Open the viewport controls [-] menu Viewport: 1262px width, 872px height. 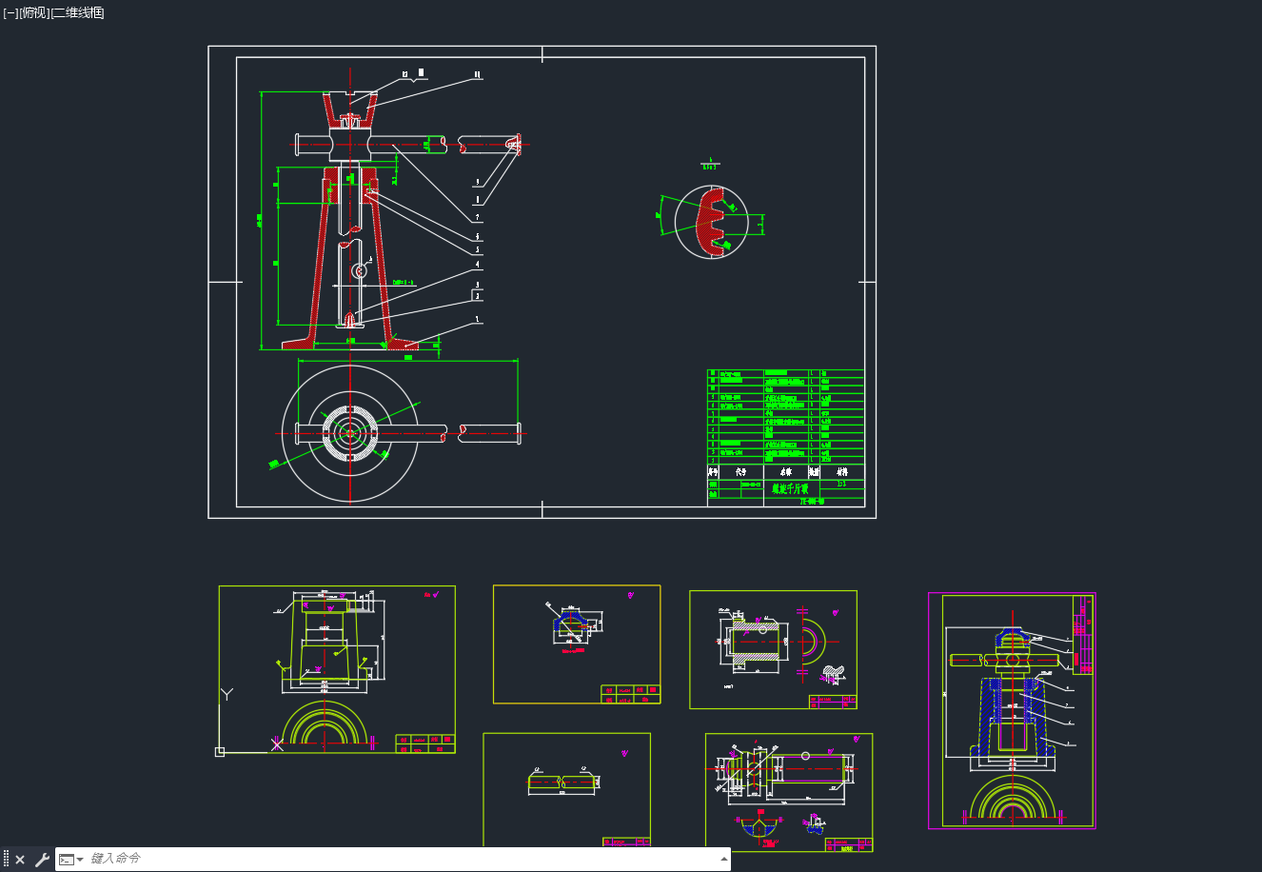tap(10, 12)
